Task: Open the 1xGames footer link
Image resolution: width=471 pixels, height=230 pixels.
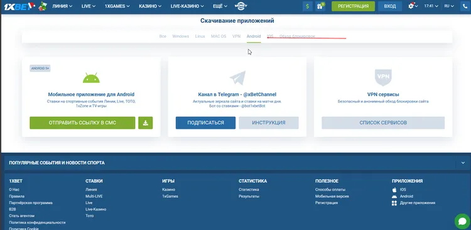Action: [x=170, y=196]
